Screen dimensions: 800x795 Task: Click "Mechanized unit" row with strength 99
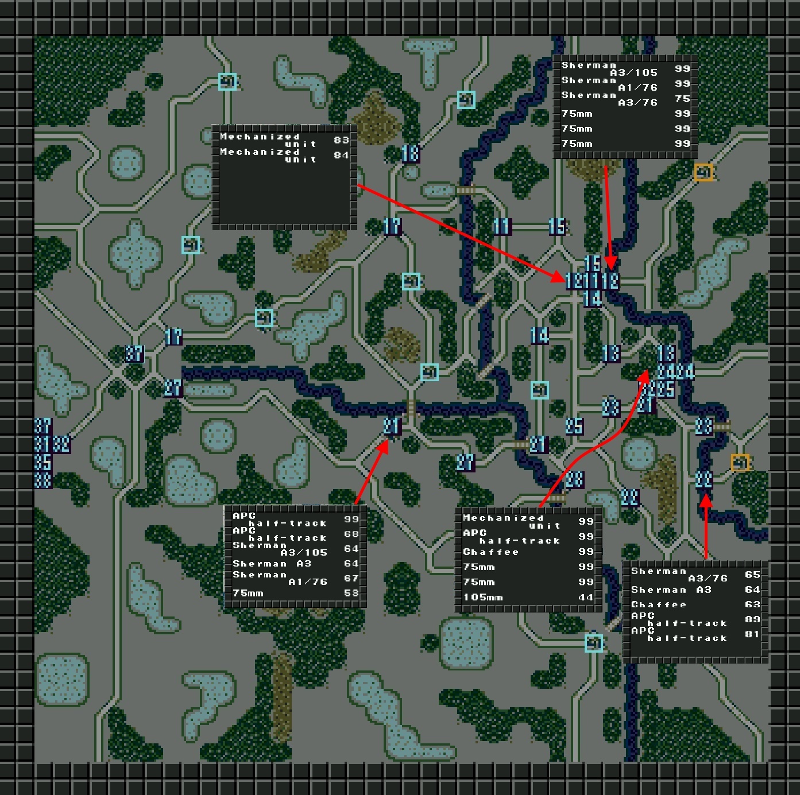click(x=528, y=522)
